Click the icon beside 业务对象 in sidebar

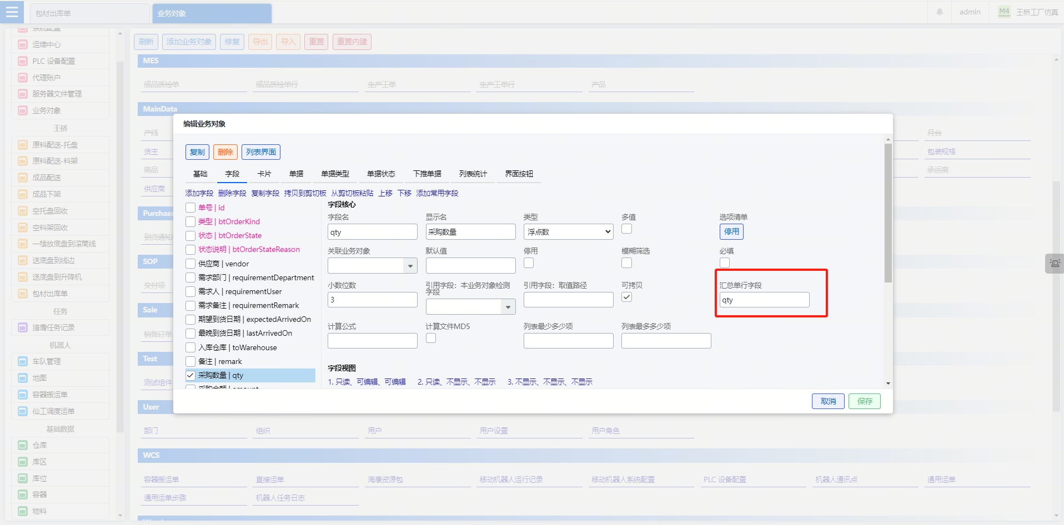[23, 110]
